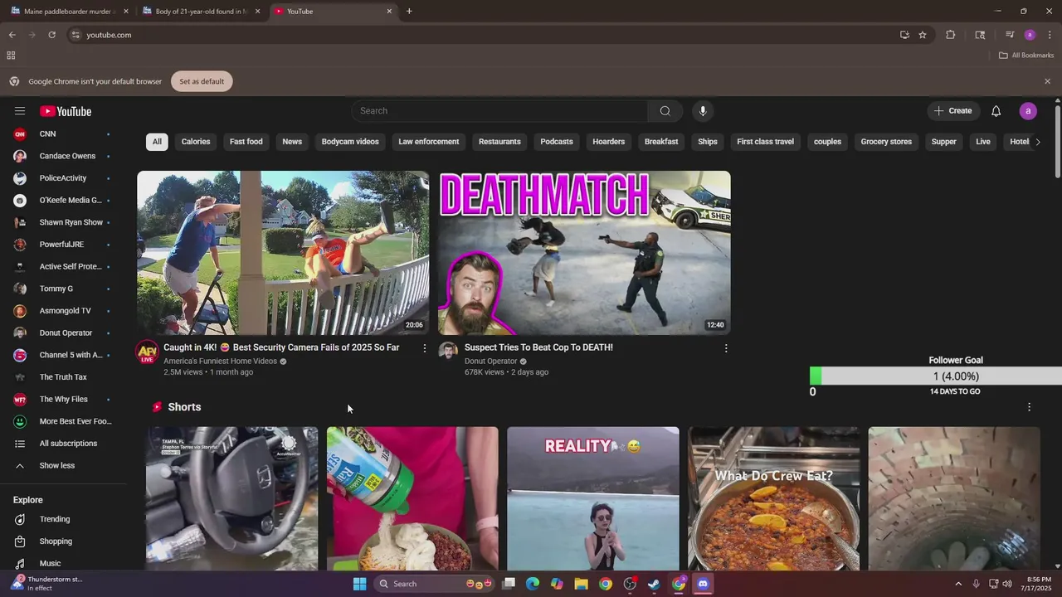Open the Thunderstorm weather widget
The image size is (1062, 597).
[48, 584]
